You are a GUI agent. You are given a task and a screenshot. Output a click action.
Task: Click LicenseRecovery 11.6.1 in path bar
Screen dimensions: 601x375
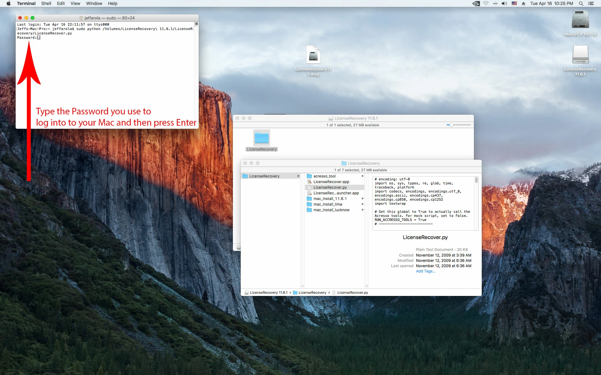coord(268,293)
